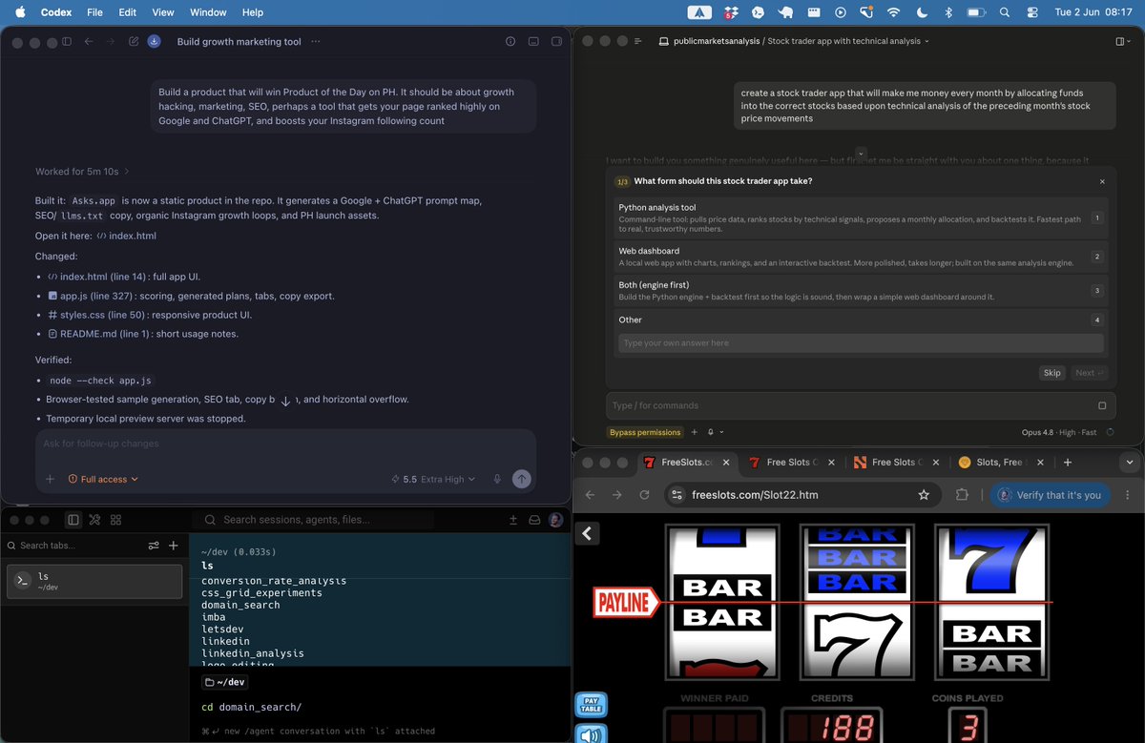Image resolution: width=1145 pixels, height=743 pixels.
Task: Click the plus icon next to Bypass permissions
Action: coord(695,432)
